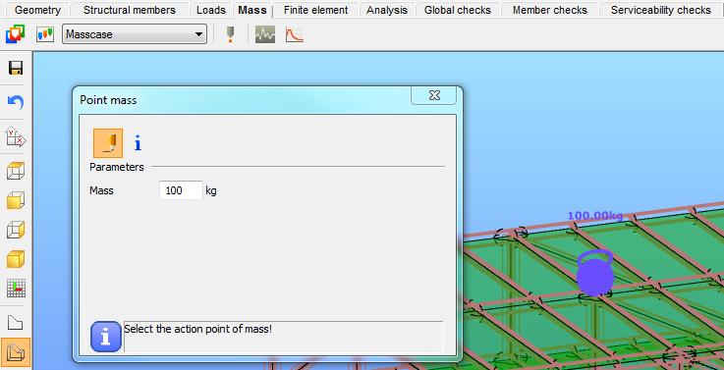The height and width of the screenshot is (370, 724).
Task: Click the 100.00kg mass label
Action: 595,216
